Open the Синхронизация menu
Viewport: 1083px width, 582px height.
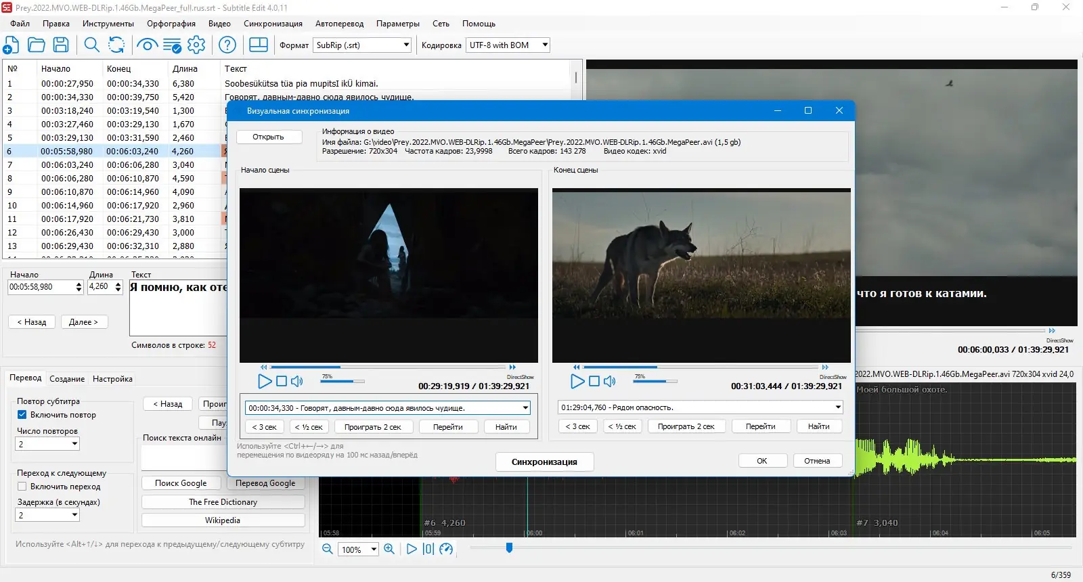click(273, 24)
